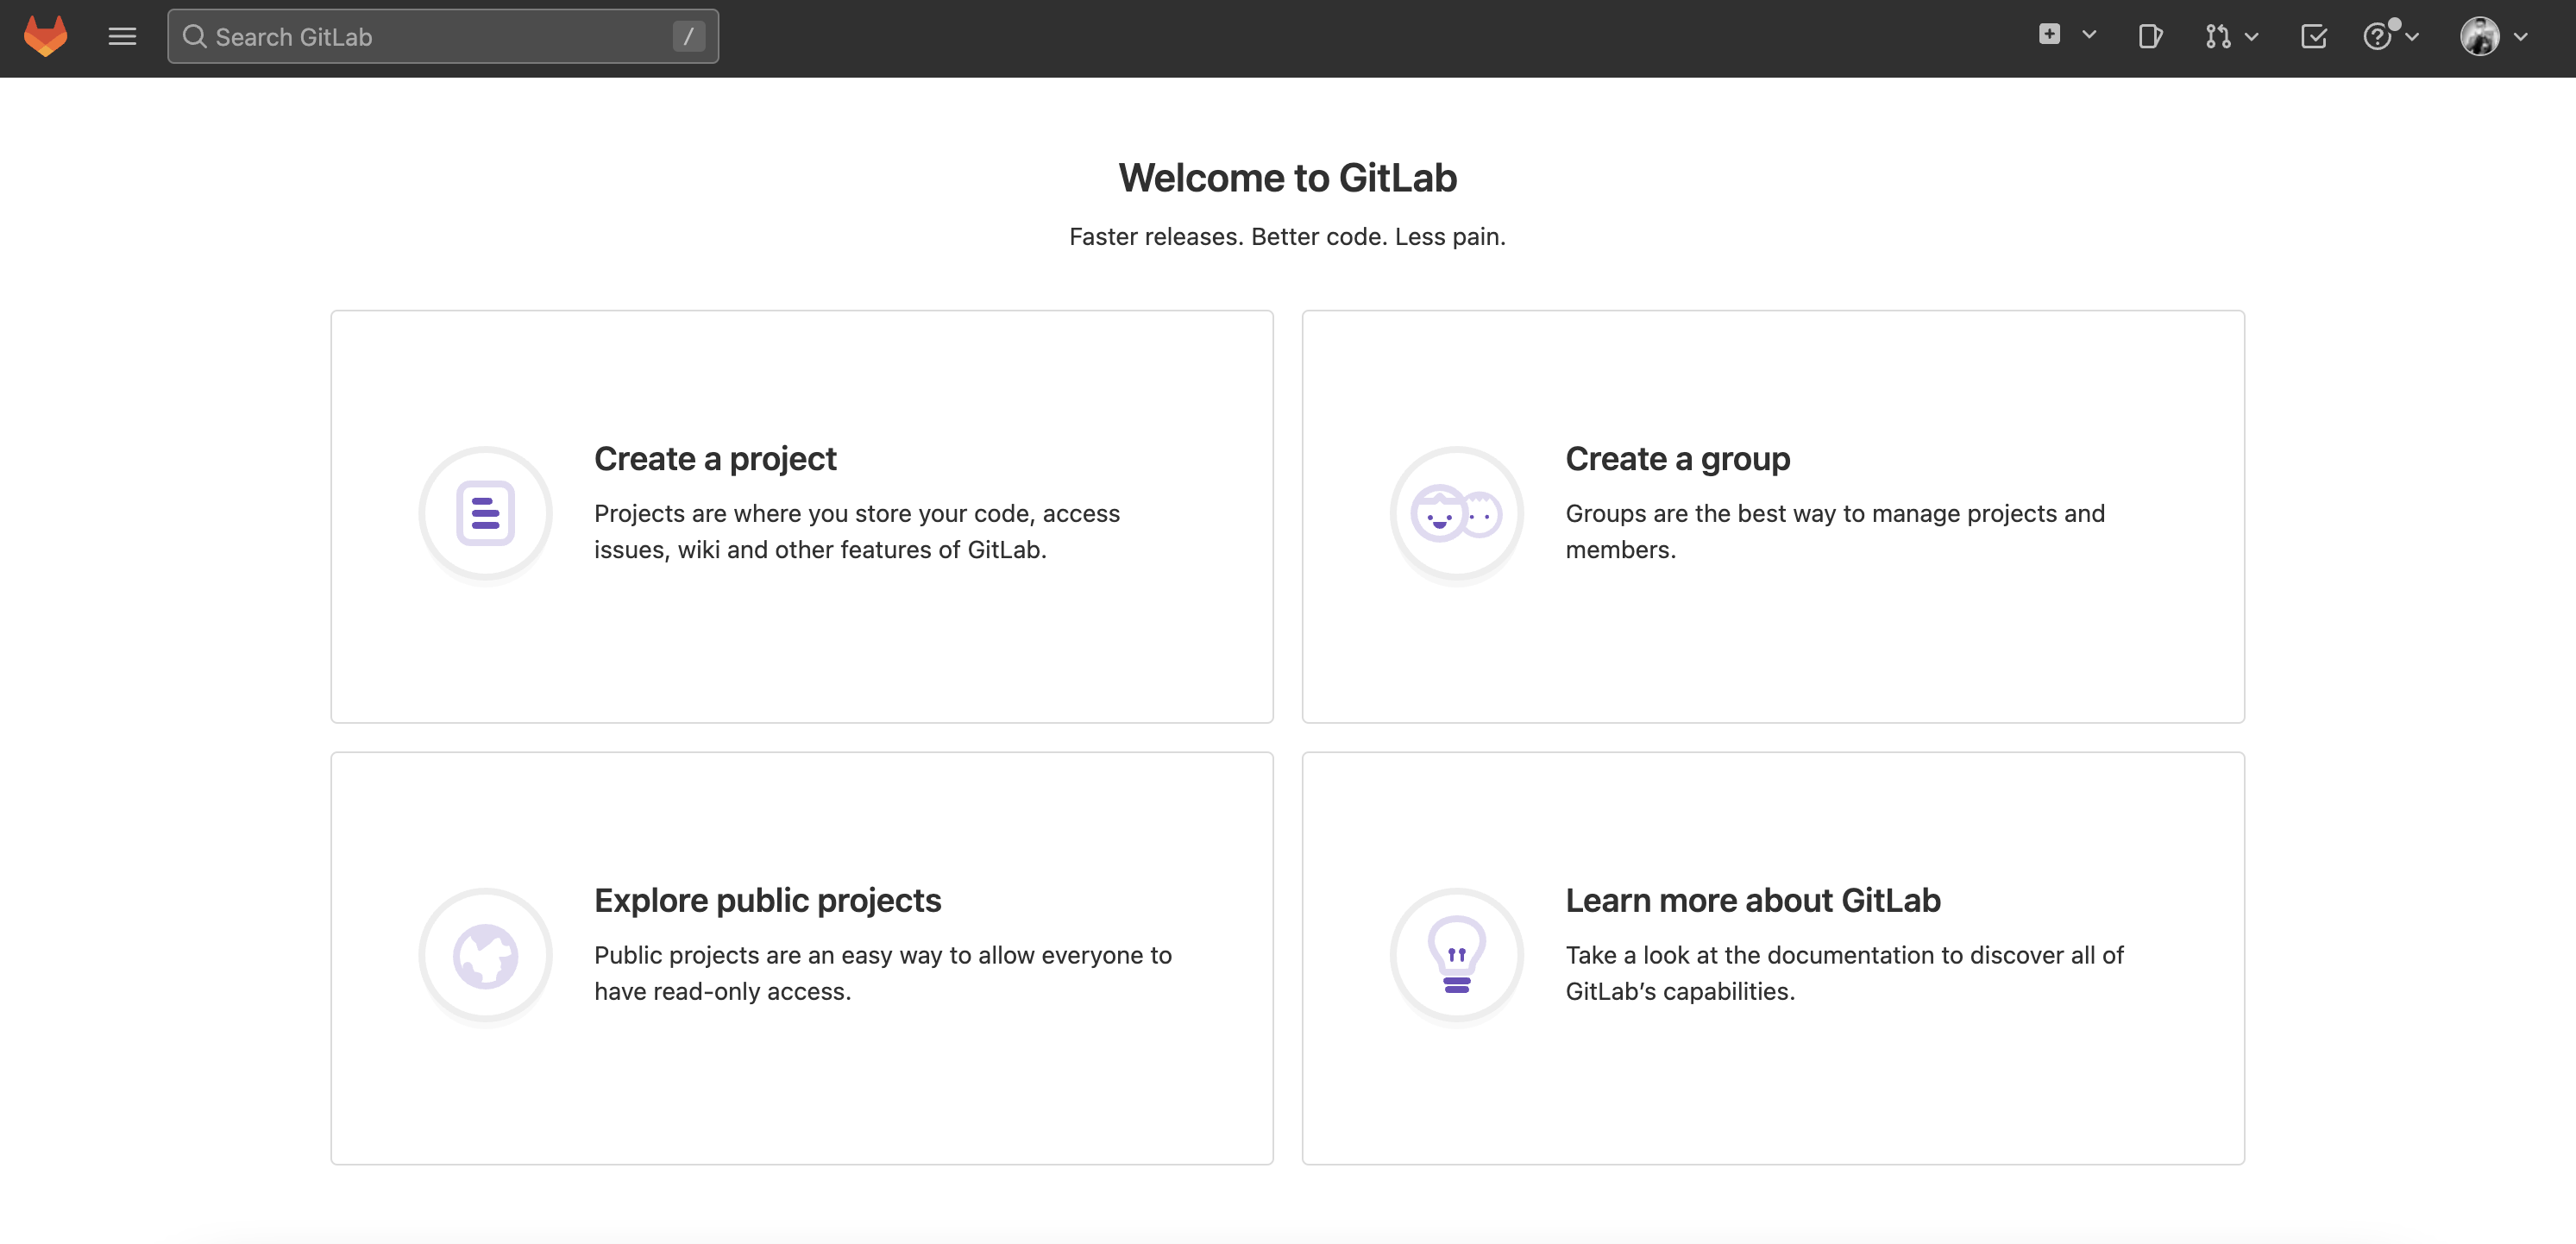This screenshot has width=2576, height=1244.
Task: Open the To-Do List checkmark icon
Action: pos(2313,37)
